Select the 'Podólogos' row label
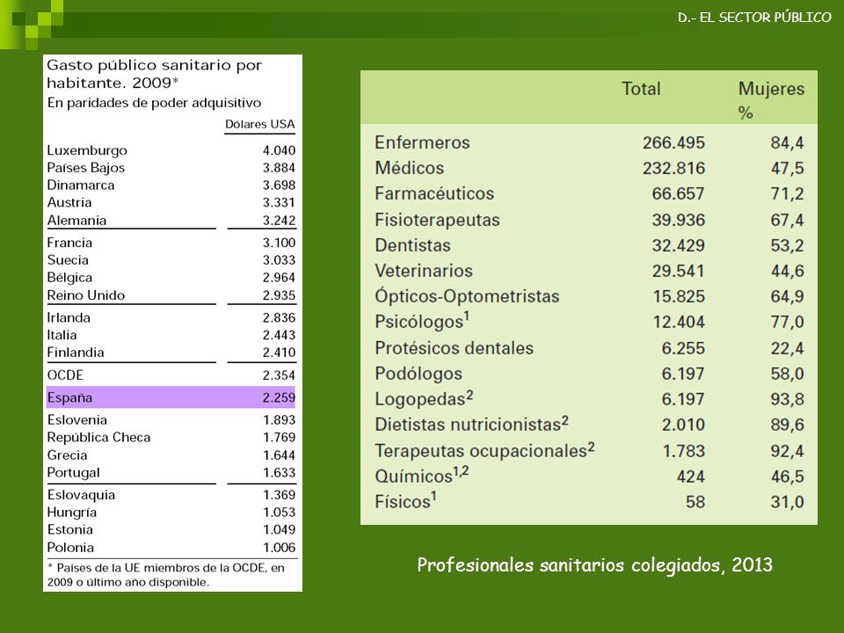Image resolution: width=844 pixels, height=633 pixels. point(418,374)
